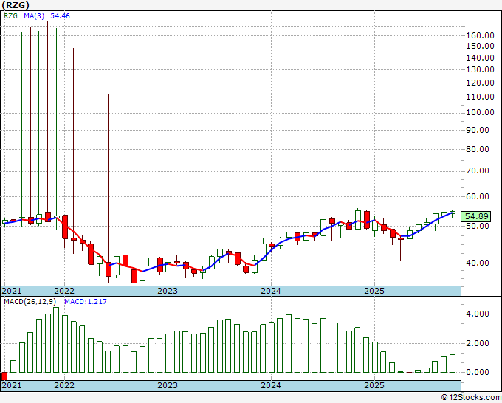Click 2024 on the price chart timeline

point(271,291)
